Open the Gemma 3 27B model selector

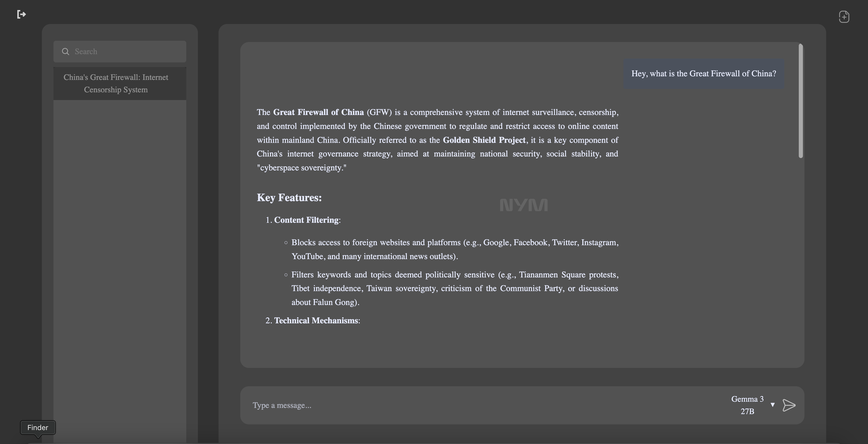[x=747, y=405]
